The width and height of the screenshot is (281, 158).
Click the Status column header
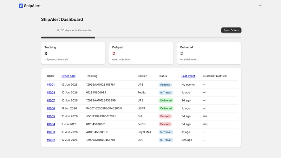pyautogui.click(x=163, y=76)
